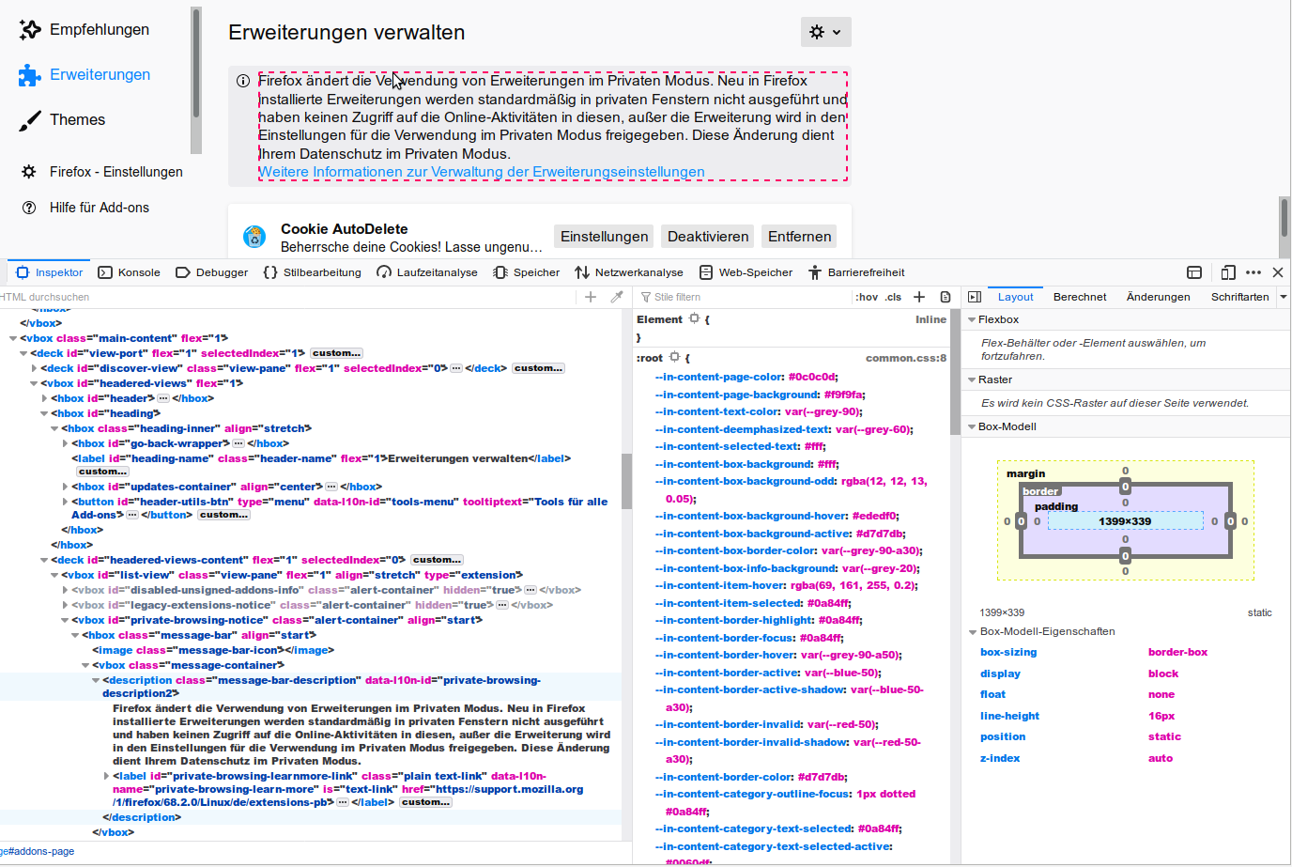Click the HTML durchsuchen search field
Image resolution: width=1292 pixels, height=867 pixels.
282,297
